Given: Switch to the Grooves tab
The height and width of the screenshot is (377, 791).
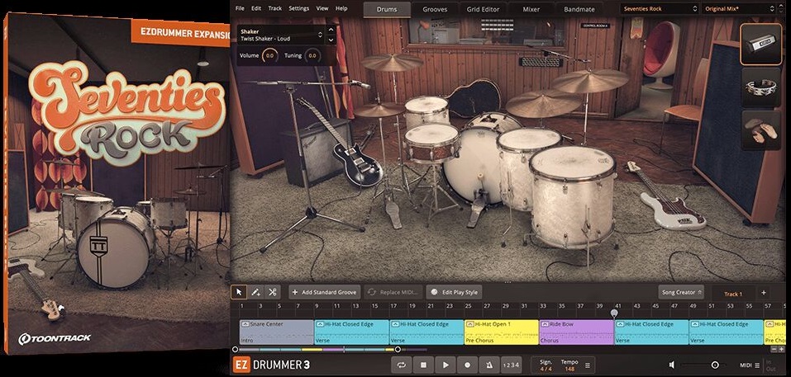Looking at the screenshot, I should click(435, 10).
